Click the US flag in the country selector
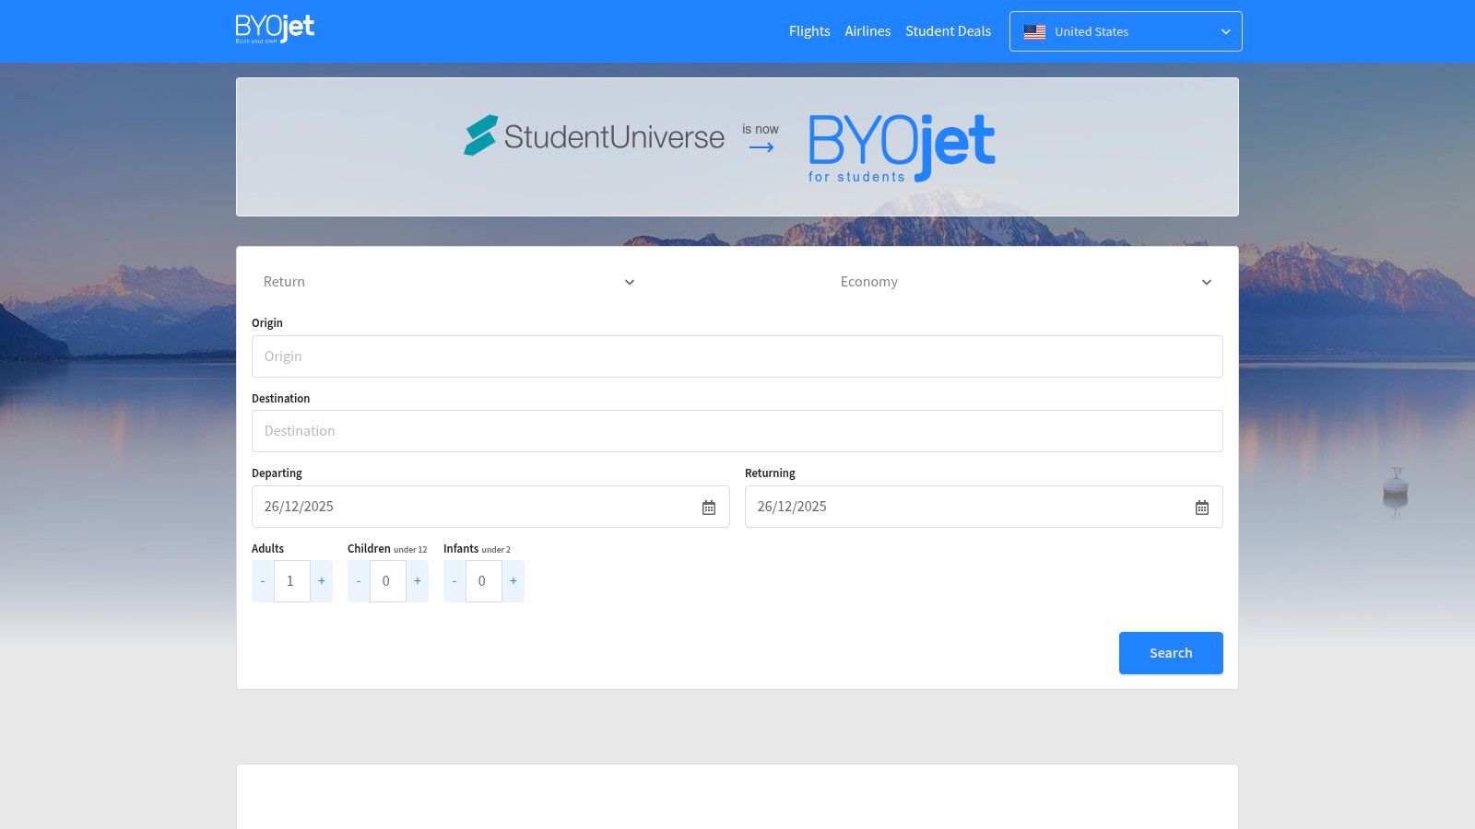Viewport: 1475px width, 829px height. tap(1034, 30)
